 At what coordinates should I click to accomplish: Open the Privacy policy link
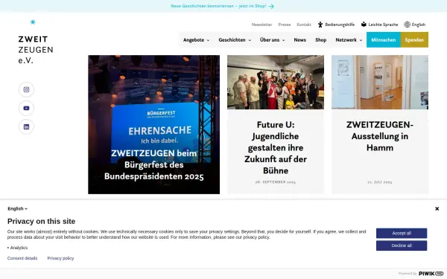60,258
